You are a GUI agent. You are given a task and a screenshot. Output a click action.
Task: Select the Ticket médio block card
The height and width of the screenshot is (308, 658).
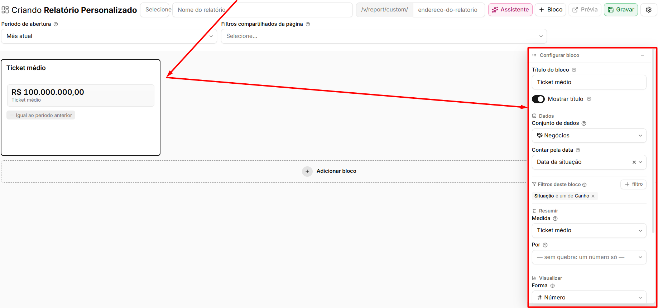coord(81,107)
